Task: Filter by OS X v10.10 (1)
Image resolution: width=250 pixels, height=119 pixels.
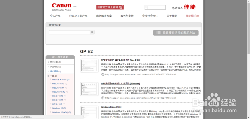Action: (x=59, y=96)
